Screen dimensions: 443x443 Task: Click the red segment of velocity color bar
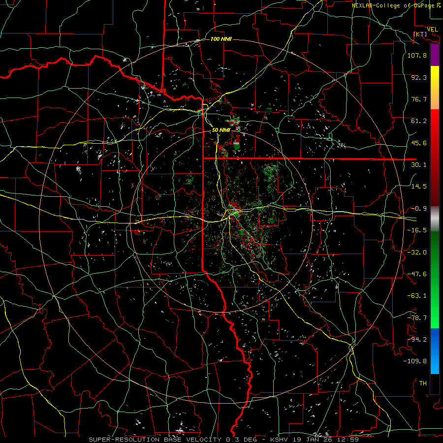point(435,158)
